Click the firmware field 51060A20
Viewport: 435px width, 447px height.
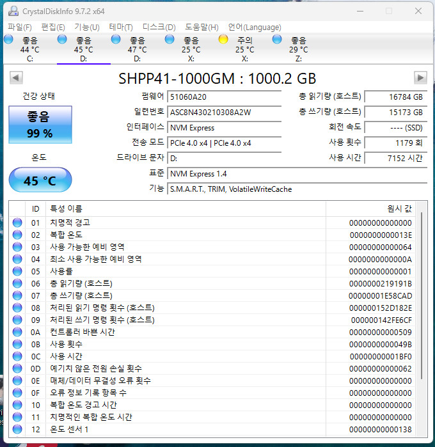tap(224, 97)
